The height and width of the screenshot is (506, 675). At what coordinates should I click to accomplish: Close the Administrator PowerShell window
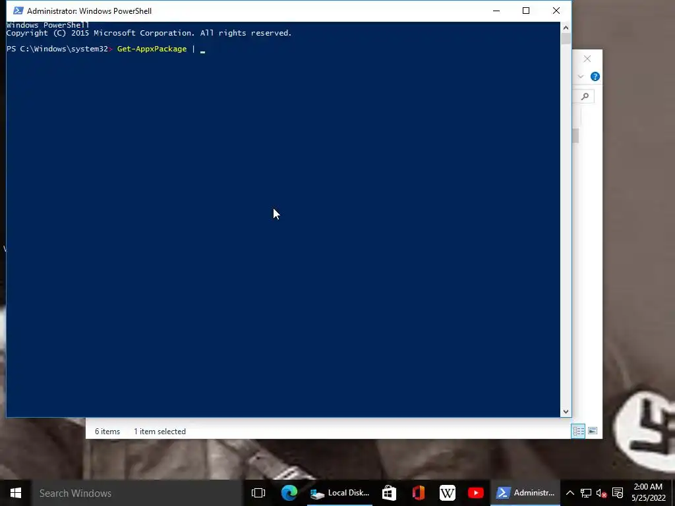[556, 11]
